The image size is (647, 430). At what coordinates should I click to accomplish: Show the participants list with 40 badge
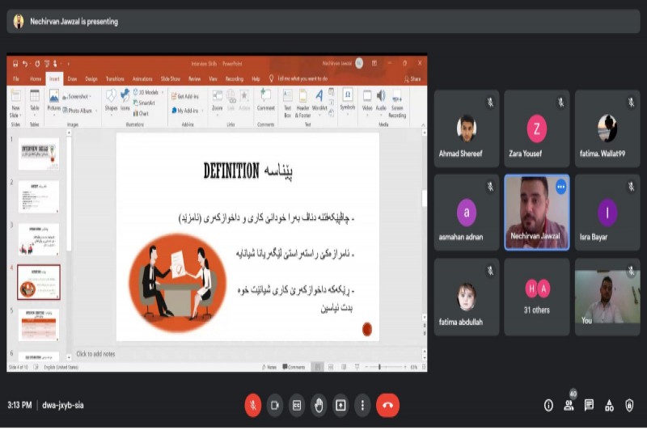pos(569,405)
